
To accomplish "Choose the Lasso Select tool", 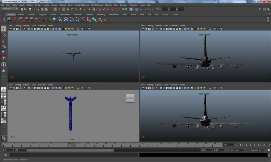I will [x=4, y=35].
